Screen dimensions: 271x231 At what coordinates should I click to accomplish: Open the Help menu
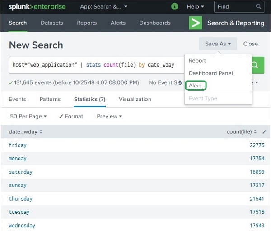[195, 7]
